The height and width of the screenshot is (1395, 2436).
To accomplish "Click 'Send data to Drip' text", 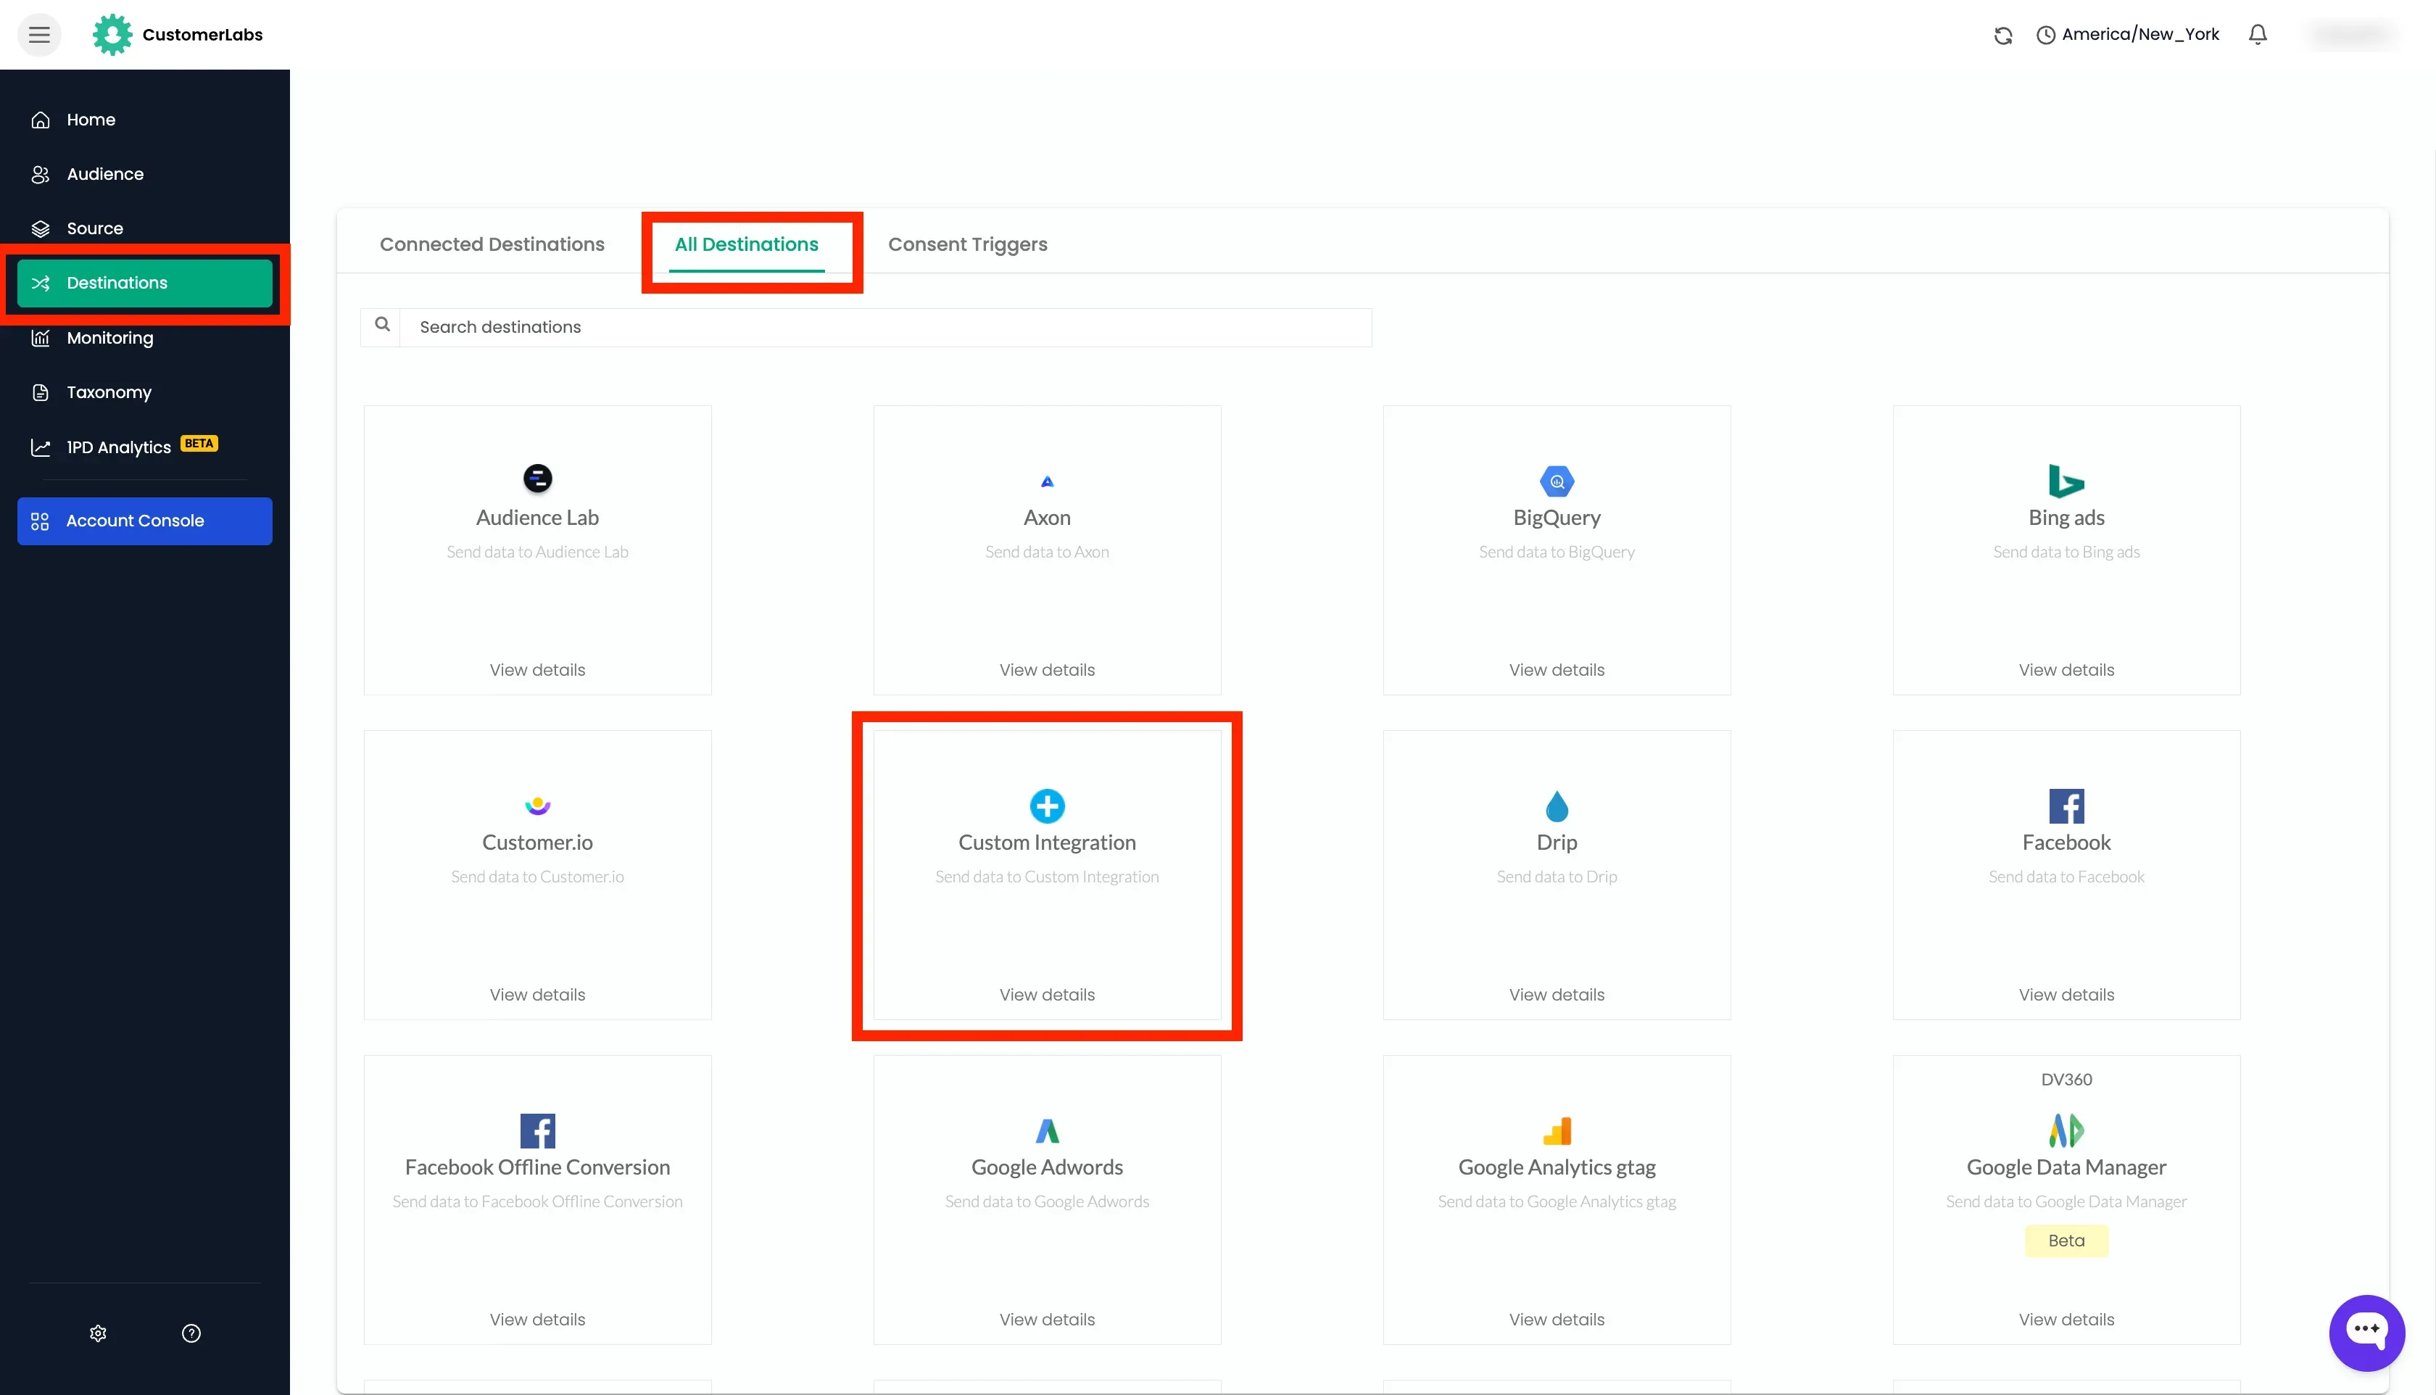I will point(1557,877).
